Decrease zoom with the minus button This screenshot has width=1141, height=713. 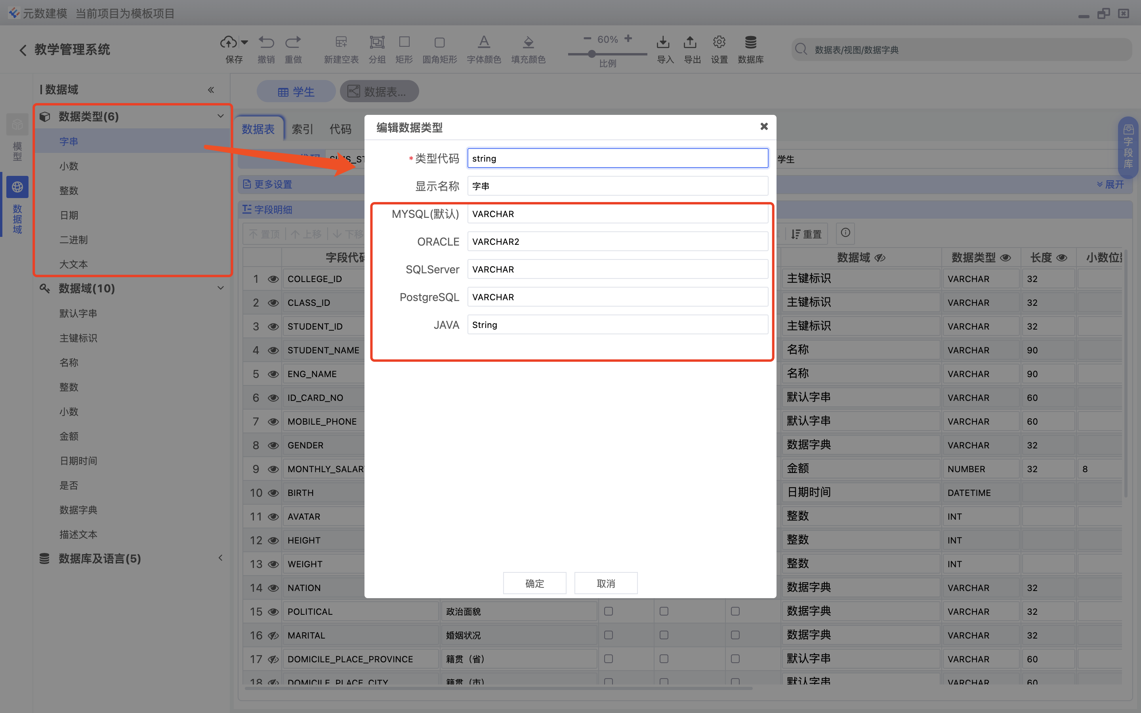pos(587,39)
